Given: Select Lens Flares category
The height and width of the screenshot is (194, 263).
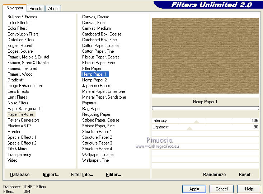Looking at the screenshot, I should coord(17,97).
